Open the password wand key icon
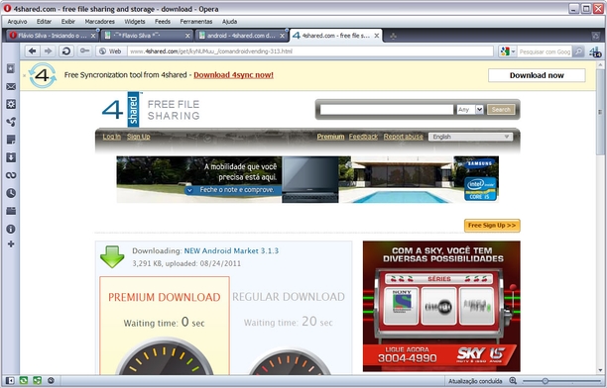Image resolution: width=607 pixels, height=388 pixels. [x=84, y=51]
